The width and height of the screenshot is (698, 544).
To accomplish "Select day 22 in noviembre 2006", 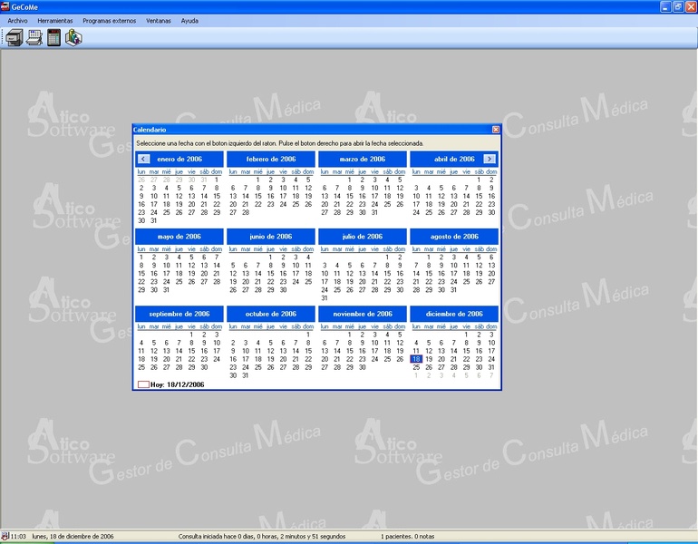I will pyautogui.click(x=350, y=359).
